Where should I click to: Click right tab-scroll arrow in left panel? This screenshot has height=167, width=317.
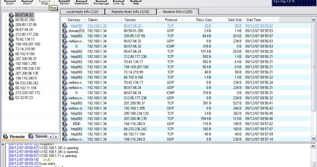click(56, 137)
